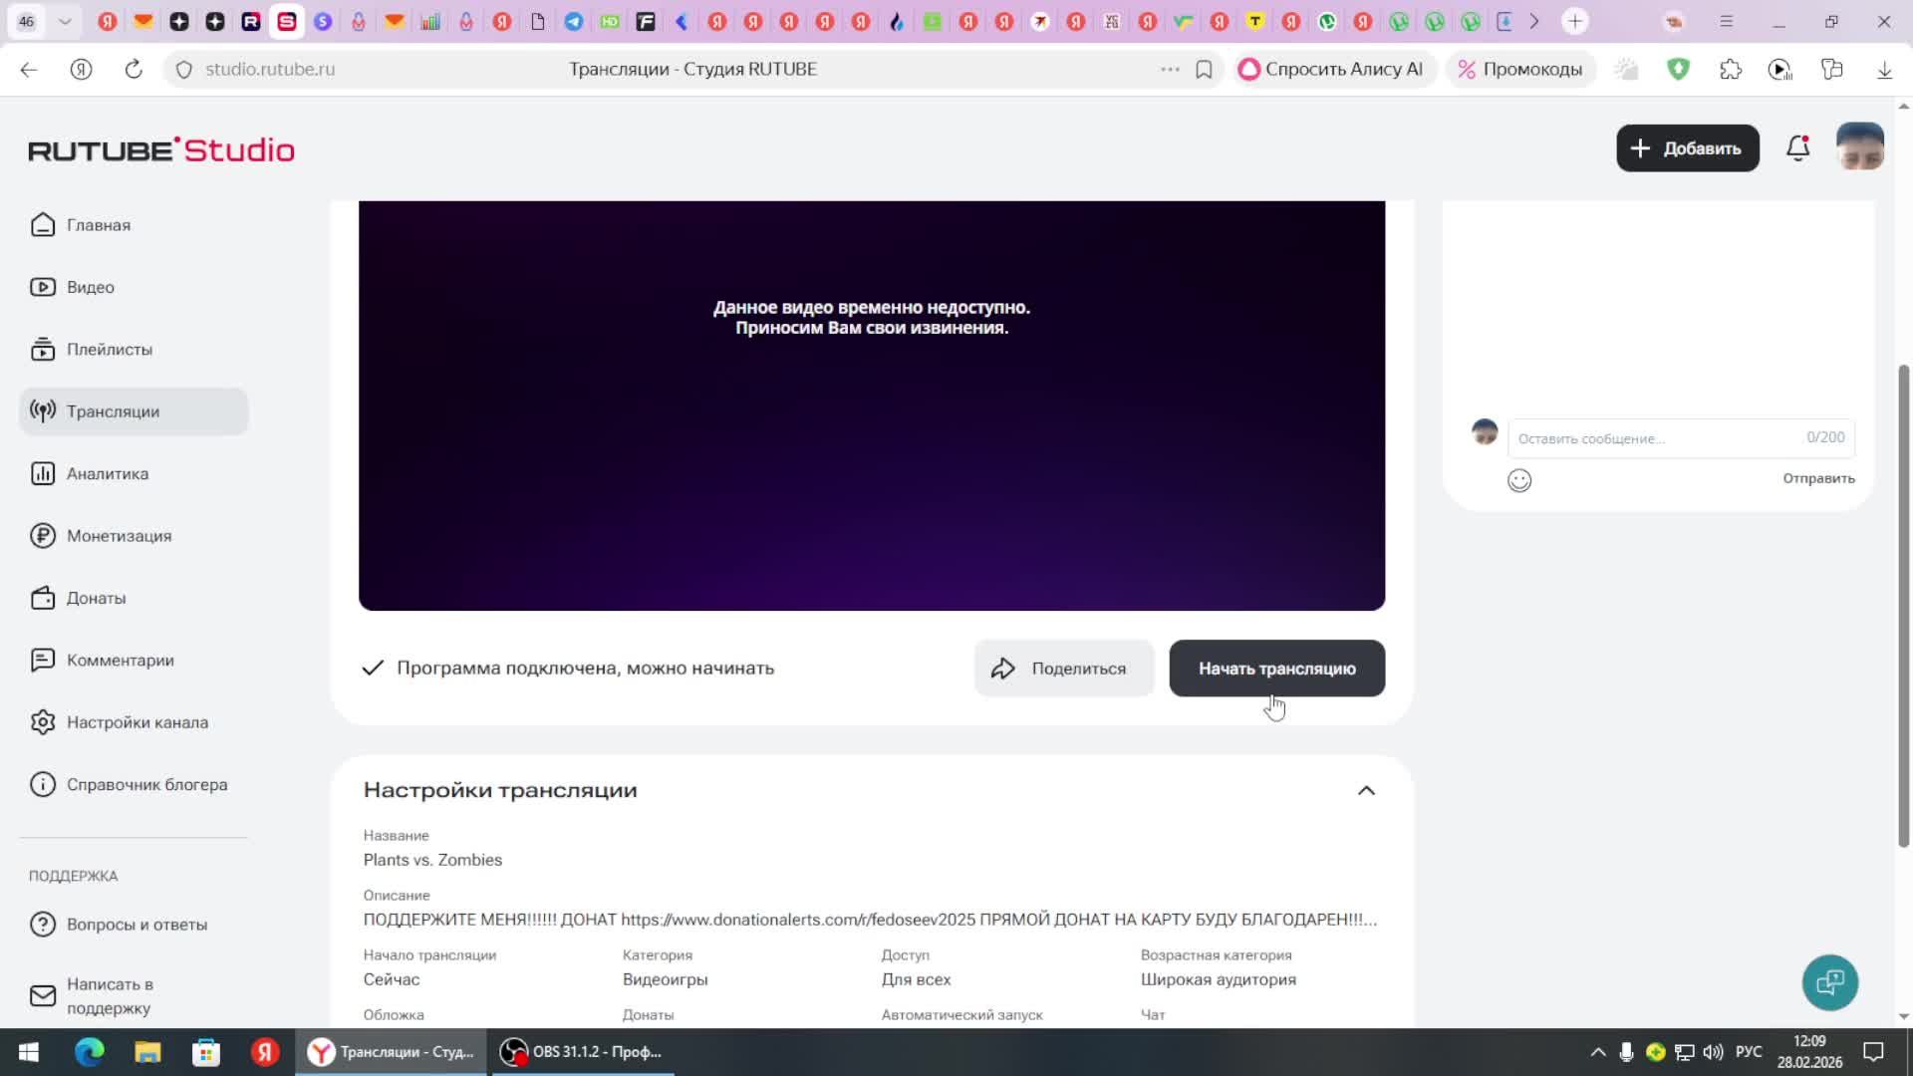Click the Поделиться button
The width and height of the screenshot is (1913, 1076).
pyautogui.click(x=1063, y=669)
